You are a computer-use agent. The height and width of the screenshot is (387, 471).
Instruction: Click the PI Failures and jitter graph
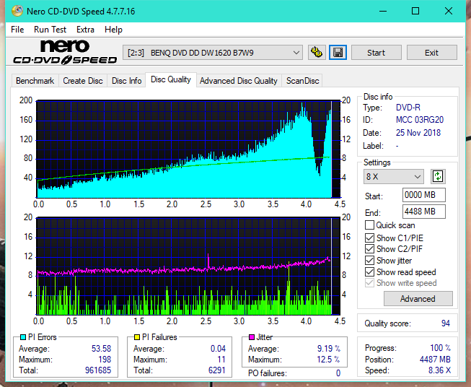pos(188,266)
